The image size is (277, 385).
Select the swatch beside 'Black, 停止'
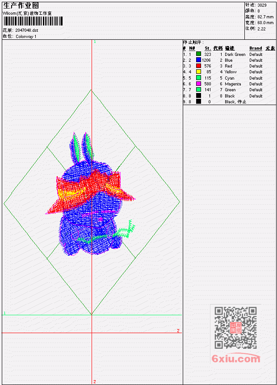click(198, 102)
